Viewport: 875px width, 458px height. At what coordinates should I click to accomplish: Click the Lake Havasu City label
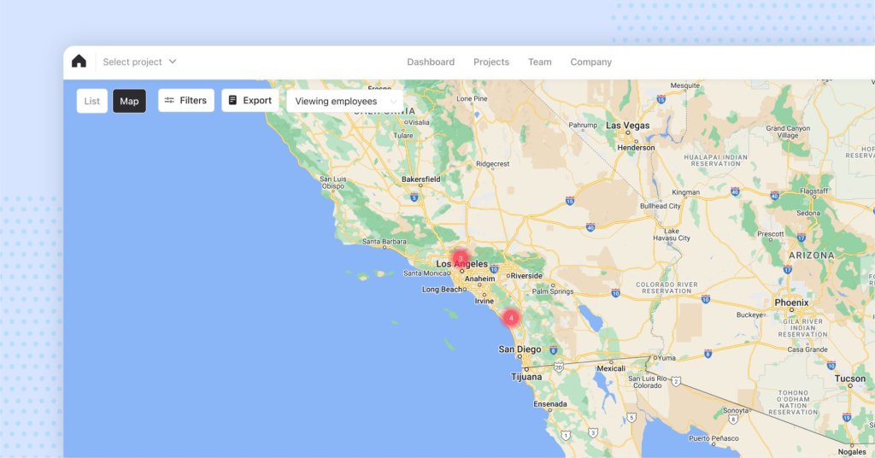coord(672,234)
